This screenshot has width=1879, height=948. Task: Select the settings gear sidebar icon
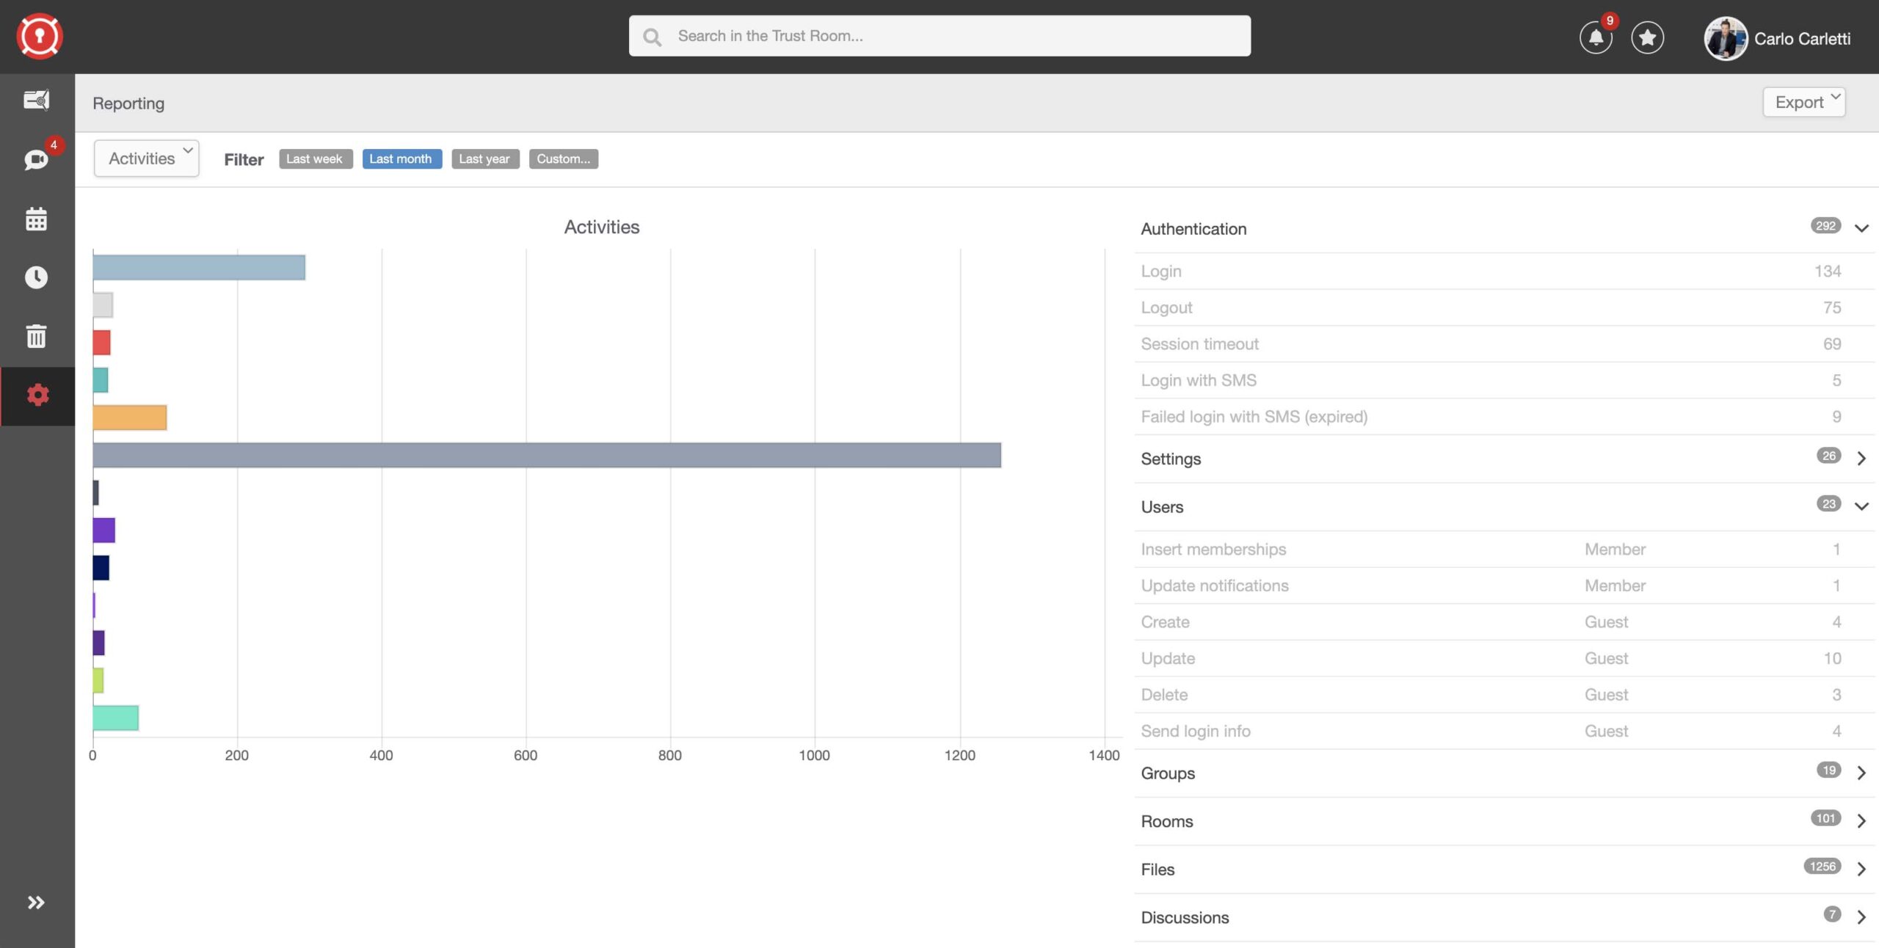pyautogui.click(x=36, y=395)
